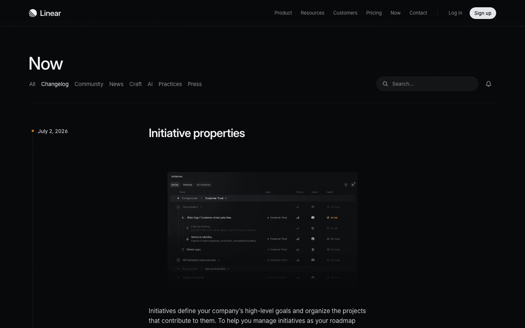Select the AI tab
Screen dimensions: 525x328
tap(150, 84)
